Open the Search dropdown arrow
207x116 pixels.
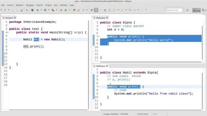pyautogui.click(x=87, y=10)
